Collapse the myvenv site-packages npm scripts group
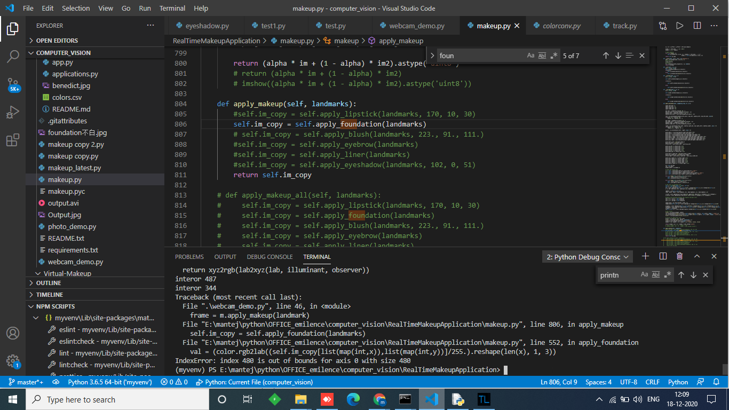Screen dimensions: 729x410 click(x=95, y=318)
